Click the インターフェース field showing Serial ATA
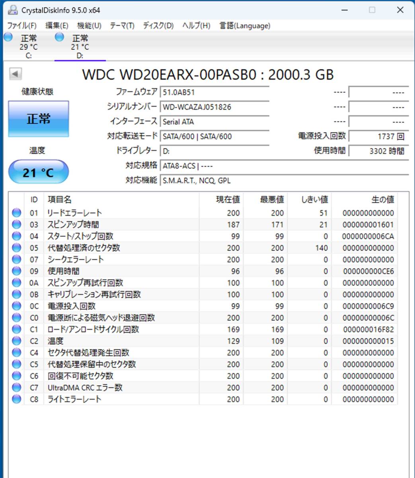Image resolution: width=415 pixels, height=478 pixels. click(215, 121)
